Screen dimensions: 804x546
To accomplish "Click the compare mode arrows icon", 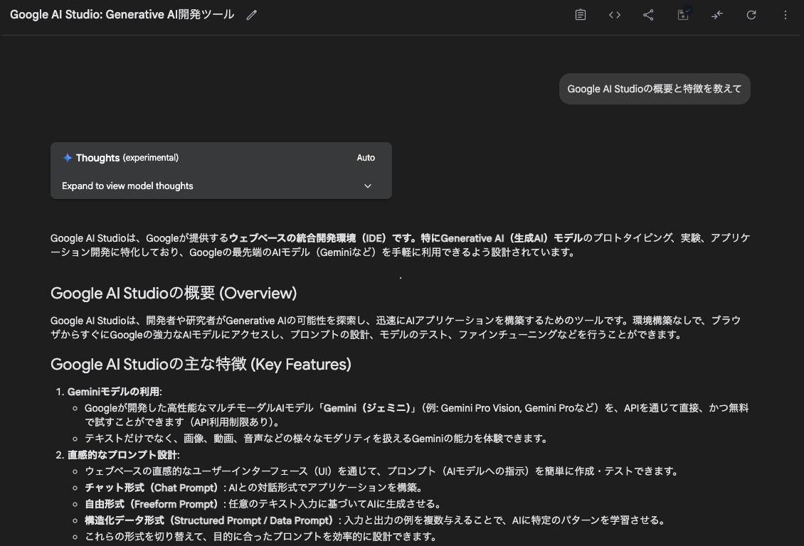I will coord(716,15).
